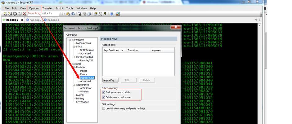The height and width of the screenshot is (124, 292).
Task: Click the Disconnect red X toolbar icon
Action: pos(25,14)
